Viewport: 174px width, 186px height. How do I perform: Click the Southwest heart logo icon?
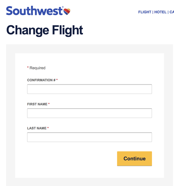(x=67, y=11)
